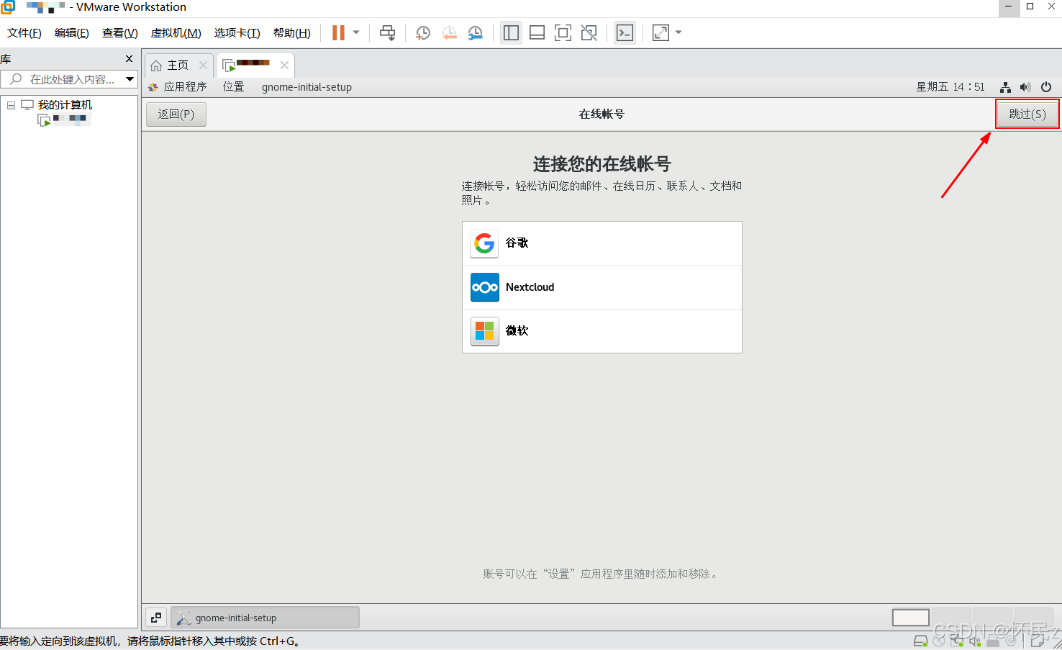Click the volume icon in GNOME top bar
Screen dimensions: 1062x650
[1025, 87]
